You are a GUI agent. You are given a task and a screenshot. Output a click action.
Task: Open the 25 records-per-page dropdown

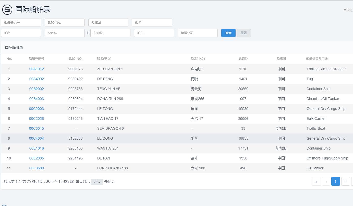(x=97, y=182)
